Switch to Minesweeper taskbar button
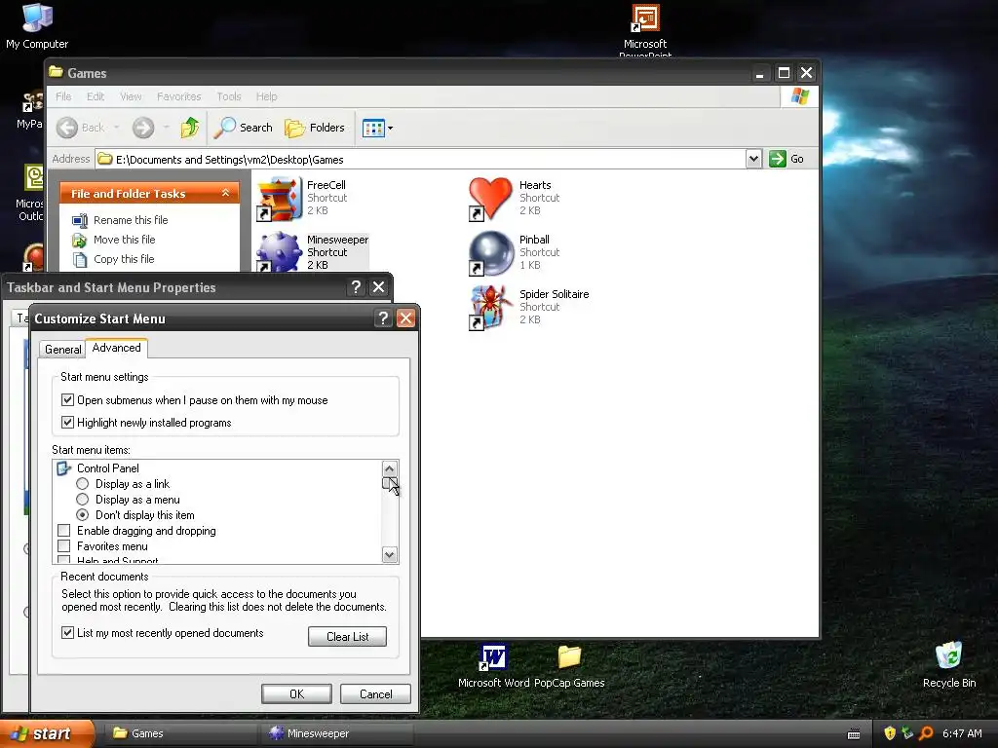 pos(337,733)
